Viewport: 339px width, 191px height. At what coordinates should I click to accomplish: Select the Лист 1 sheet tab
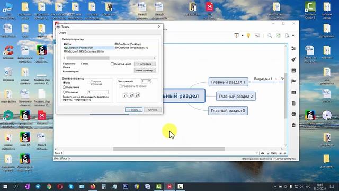coord(58,153)
